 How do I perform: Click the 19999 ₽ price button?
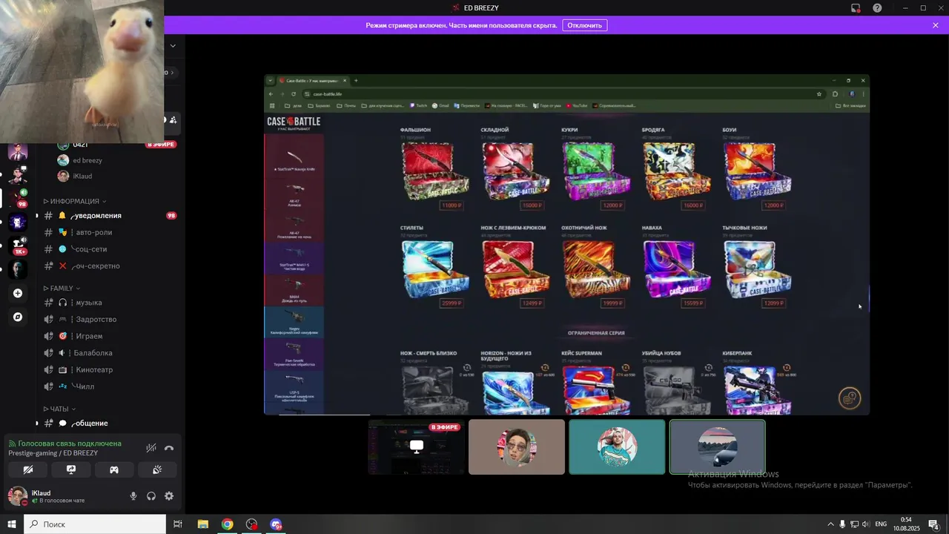point(612,303)
